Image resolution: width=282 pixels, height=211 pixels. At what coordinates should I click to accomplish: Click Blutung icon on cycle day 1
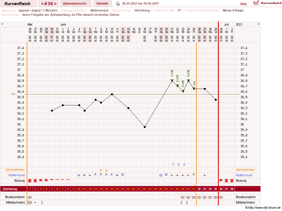click(x=30, y=181)
